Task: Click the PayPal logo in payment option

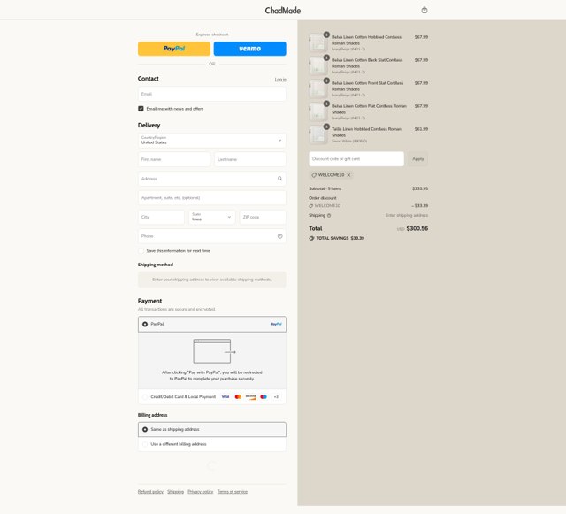Action: click(276, 324)
